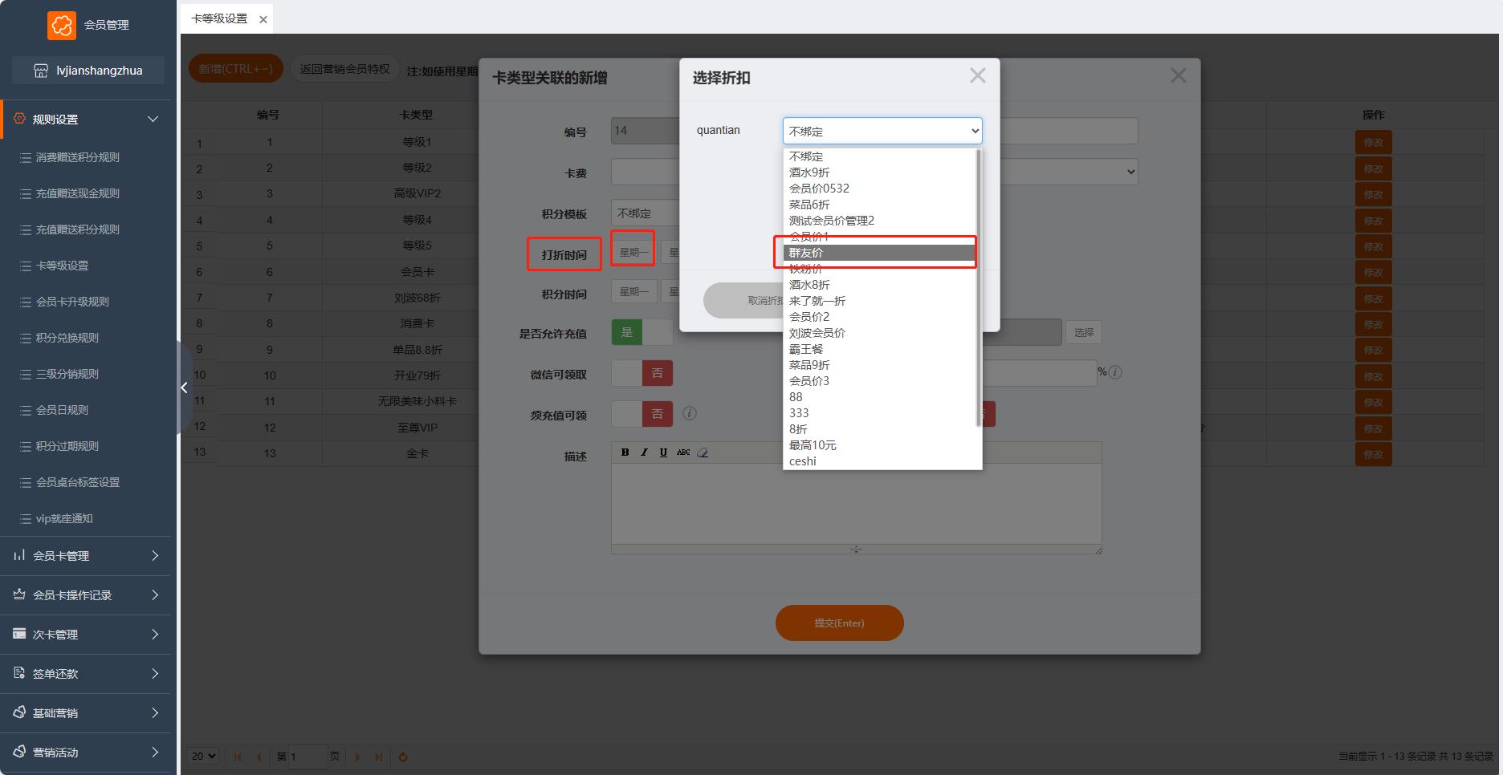Apply strikethrough in the description editor
Screen dimensions: 1503x775
click(683, 452)
